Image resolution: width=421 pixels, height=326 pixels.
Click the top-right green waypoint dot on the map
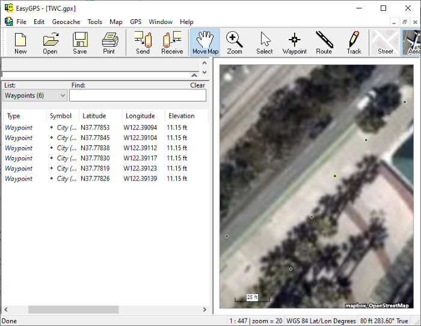pos(405,102)
